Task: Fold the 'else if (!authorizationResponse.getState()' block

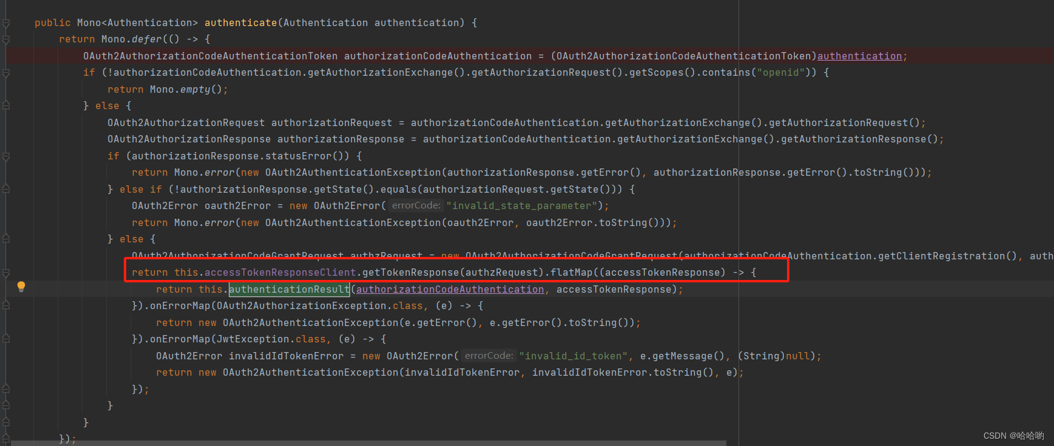Action: (6, 190)
